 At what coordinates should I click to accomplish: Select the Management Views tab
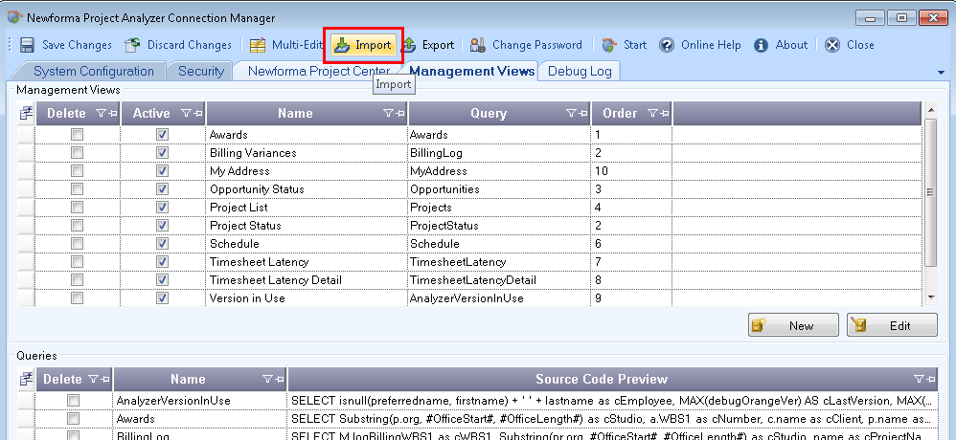point(472,71)
